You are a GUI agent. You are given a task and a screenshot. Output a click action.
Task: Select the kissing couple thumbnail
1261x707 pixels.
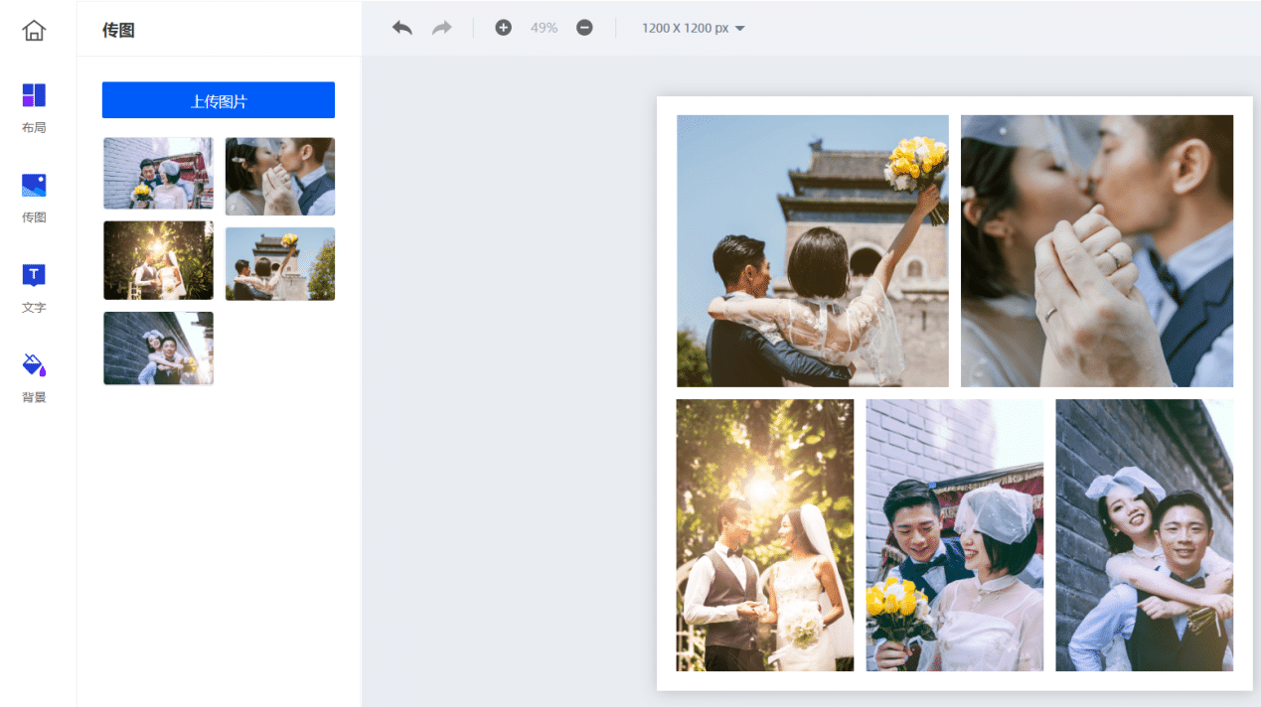[280, 177]
